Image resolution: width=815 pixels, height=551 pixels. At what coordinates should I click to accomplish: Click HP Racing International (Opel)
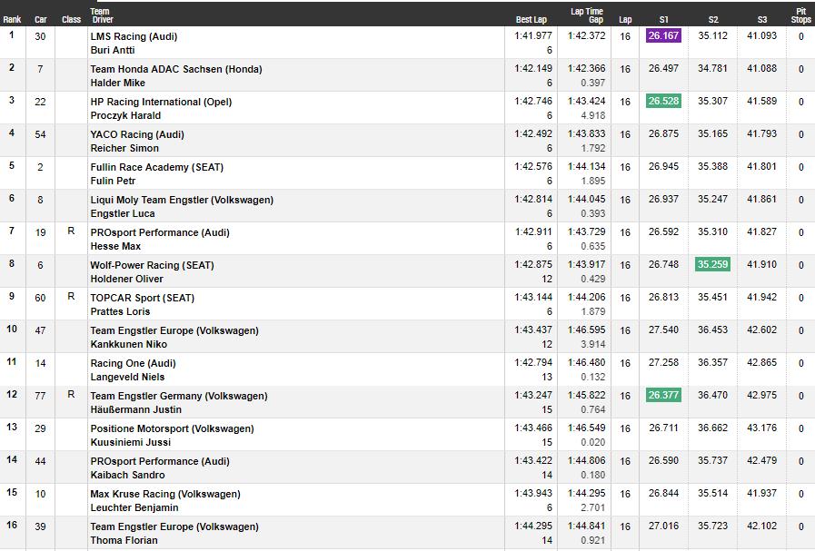[x=161, y=102]
